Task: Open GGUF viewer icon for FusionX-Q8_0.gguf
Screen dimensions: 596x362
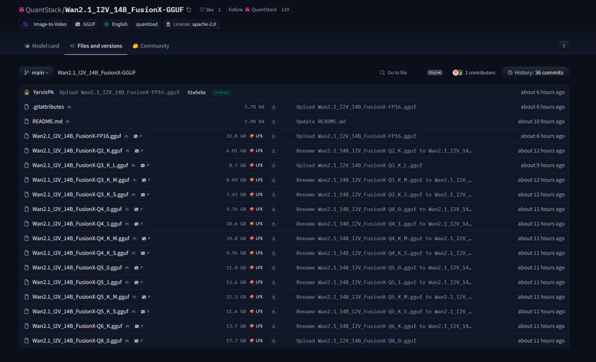Action: (139, 341)
